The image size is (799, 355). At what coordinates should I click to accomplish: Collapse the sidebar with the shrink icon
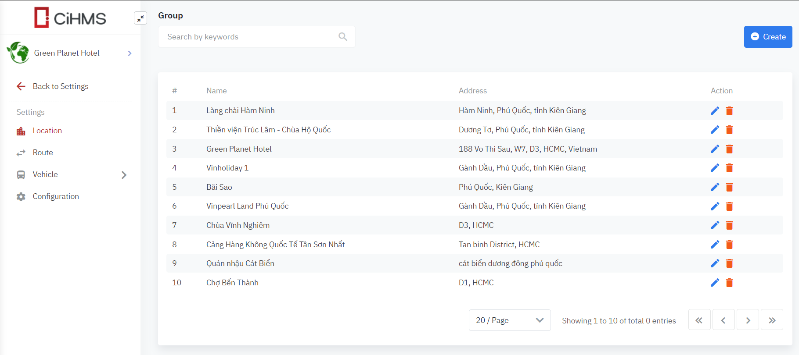[140, 18]
